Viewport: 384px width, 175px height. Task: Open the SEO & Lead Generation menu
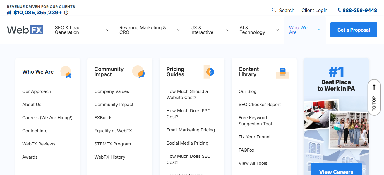pos(68,30)
